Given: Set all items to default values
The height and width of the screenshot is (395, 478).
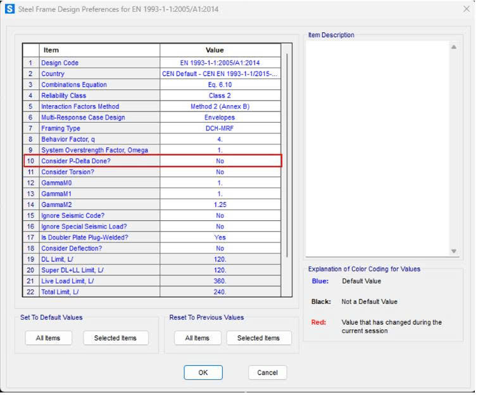Looking at the screenshot, I should [x=48, y=338].
